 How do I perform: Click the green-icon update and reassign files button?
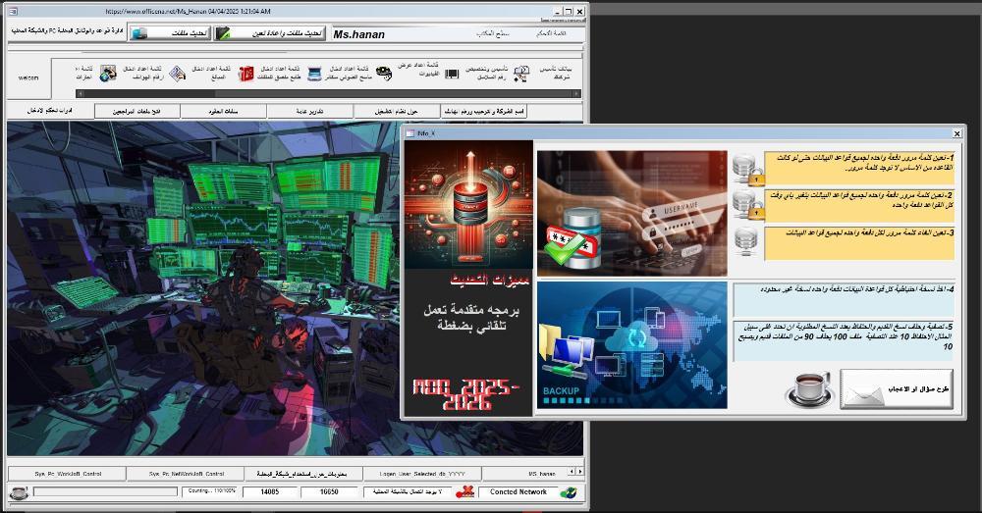270,33
